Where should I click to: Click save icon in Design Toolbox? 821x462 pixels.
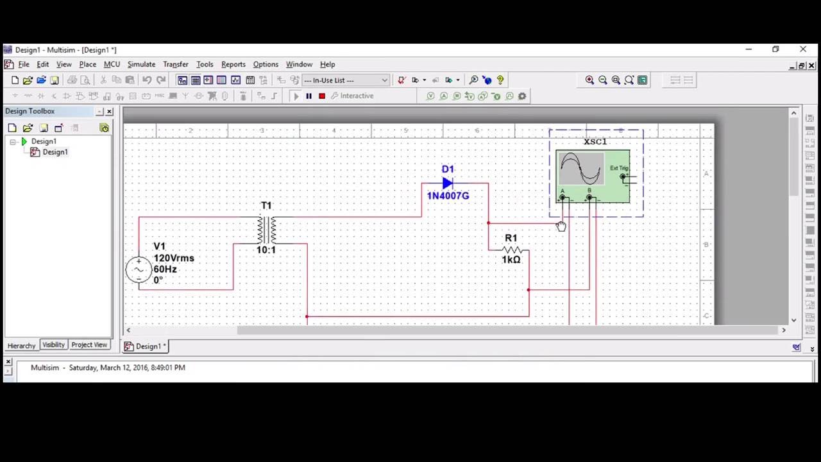point(44,128)
